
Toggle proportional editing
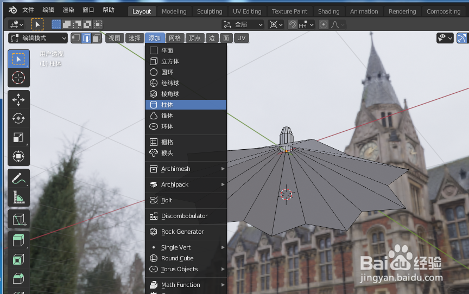point(324,24)
